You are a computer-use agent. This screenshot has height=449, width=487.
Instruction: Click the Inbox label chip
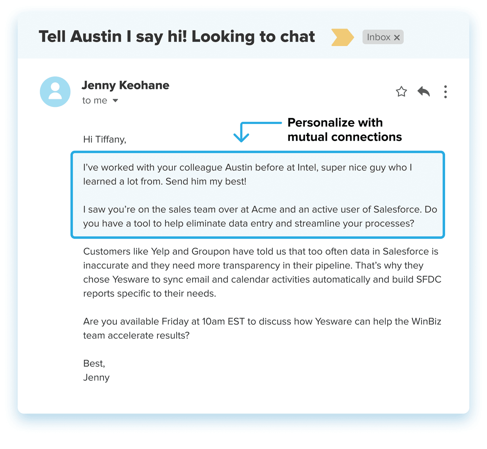coord(378,37)
